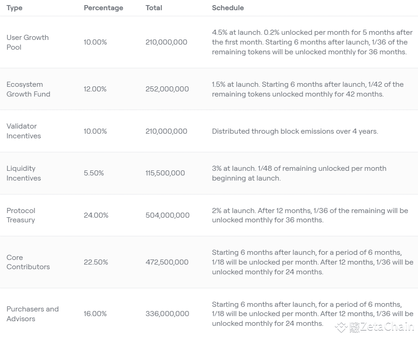Click the 336,000,000 total cell
Screen dimensions: 418x337
[x=167, y=314]
